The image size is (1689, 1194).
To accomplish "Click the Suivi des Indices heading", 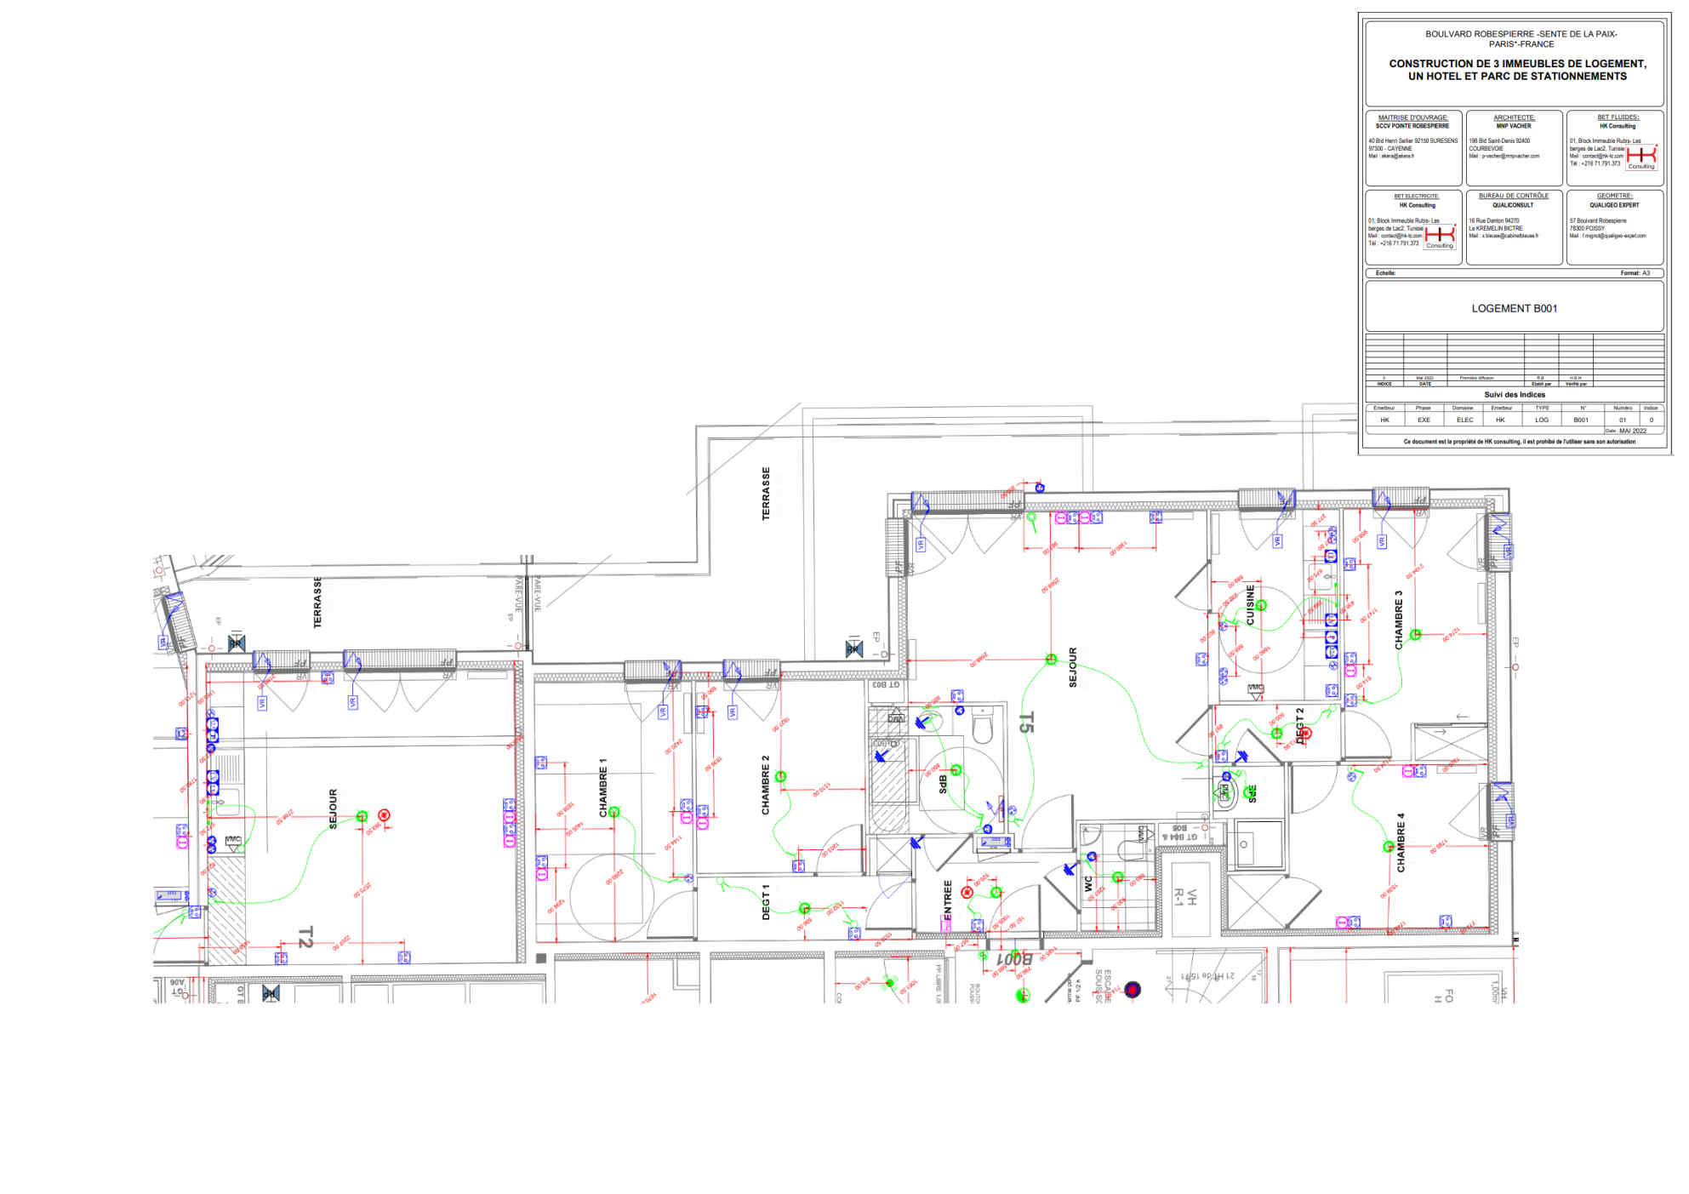I will coord(1514,394).
